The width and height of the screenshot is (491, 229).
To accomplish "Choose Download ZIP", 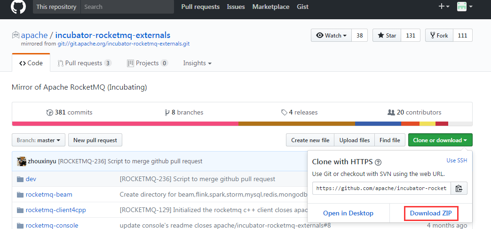I will (x=431, y=214).
